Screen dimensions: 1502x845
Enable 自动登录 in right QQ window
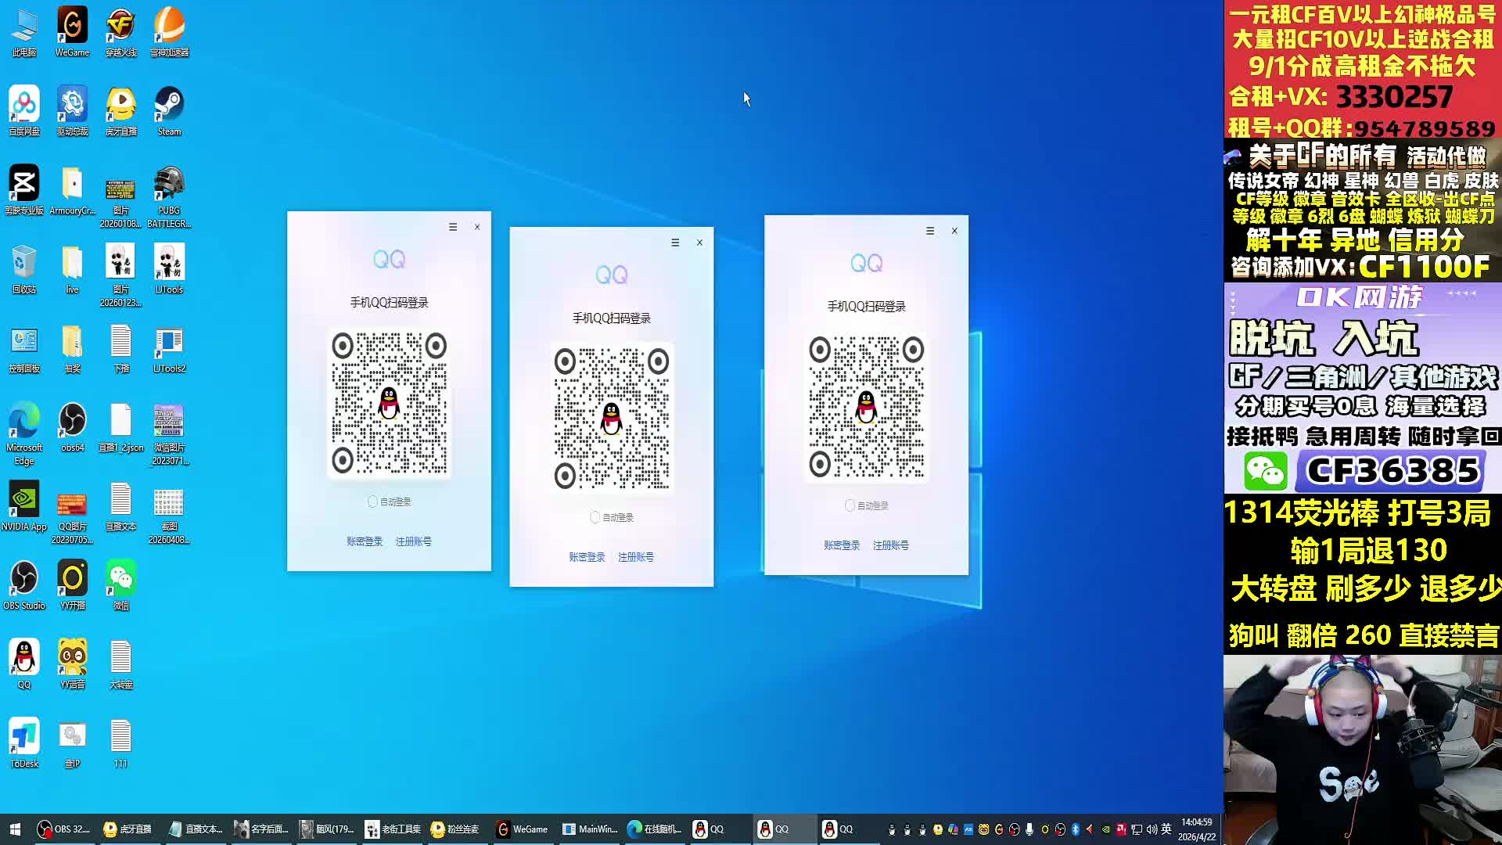(x=850, y=505)
